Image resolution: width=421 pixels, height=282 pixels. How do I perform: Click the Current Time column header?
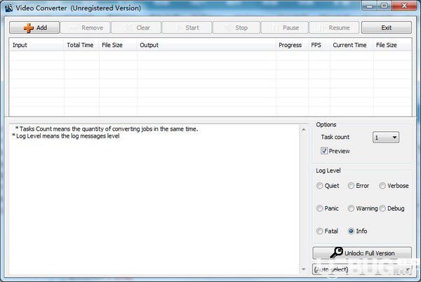point(352,45)
